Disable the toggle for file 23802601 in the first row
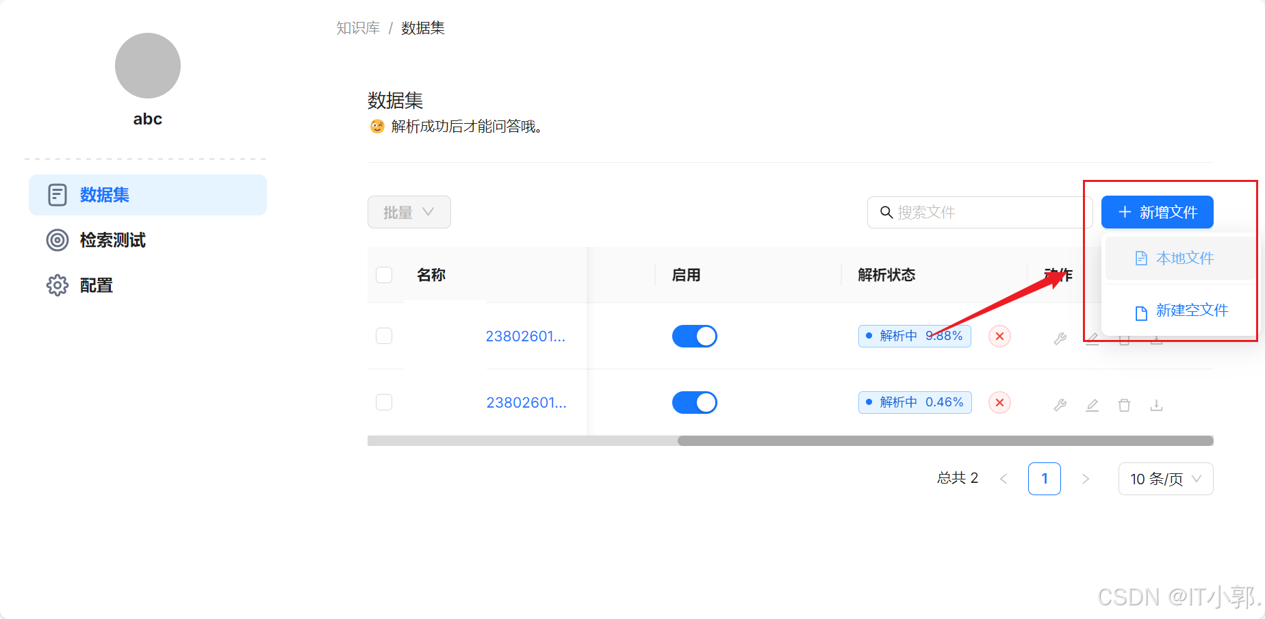This screenshot has width=1265, height=619. pyautogui.click(x=694, y=336)
